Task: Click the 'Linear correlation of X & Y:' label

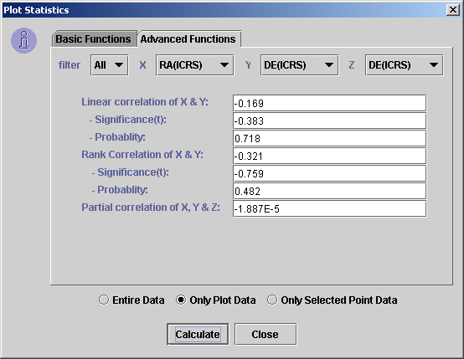Action: click(145, 102)
